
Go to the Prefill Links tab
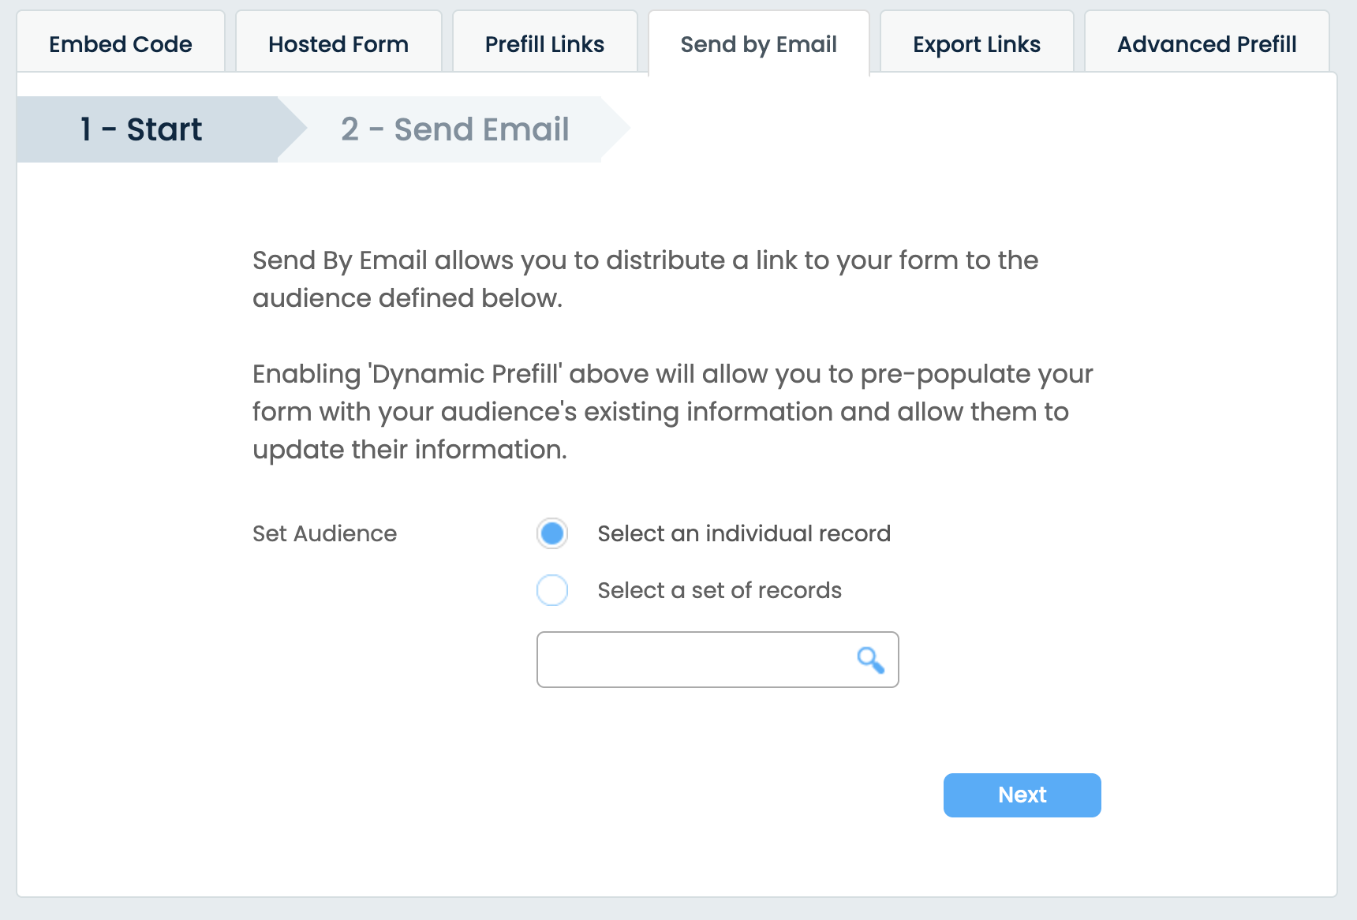[544, 43]
